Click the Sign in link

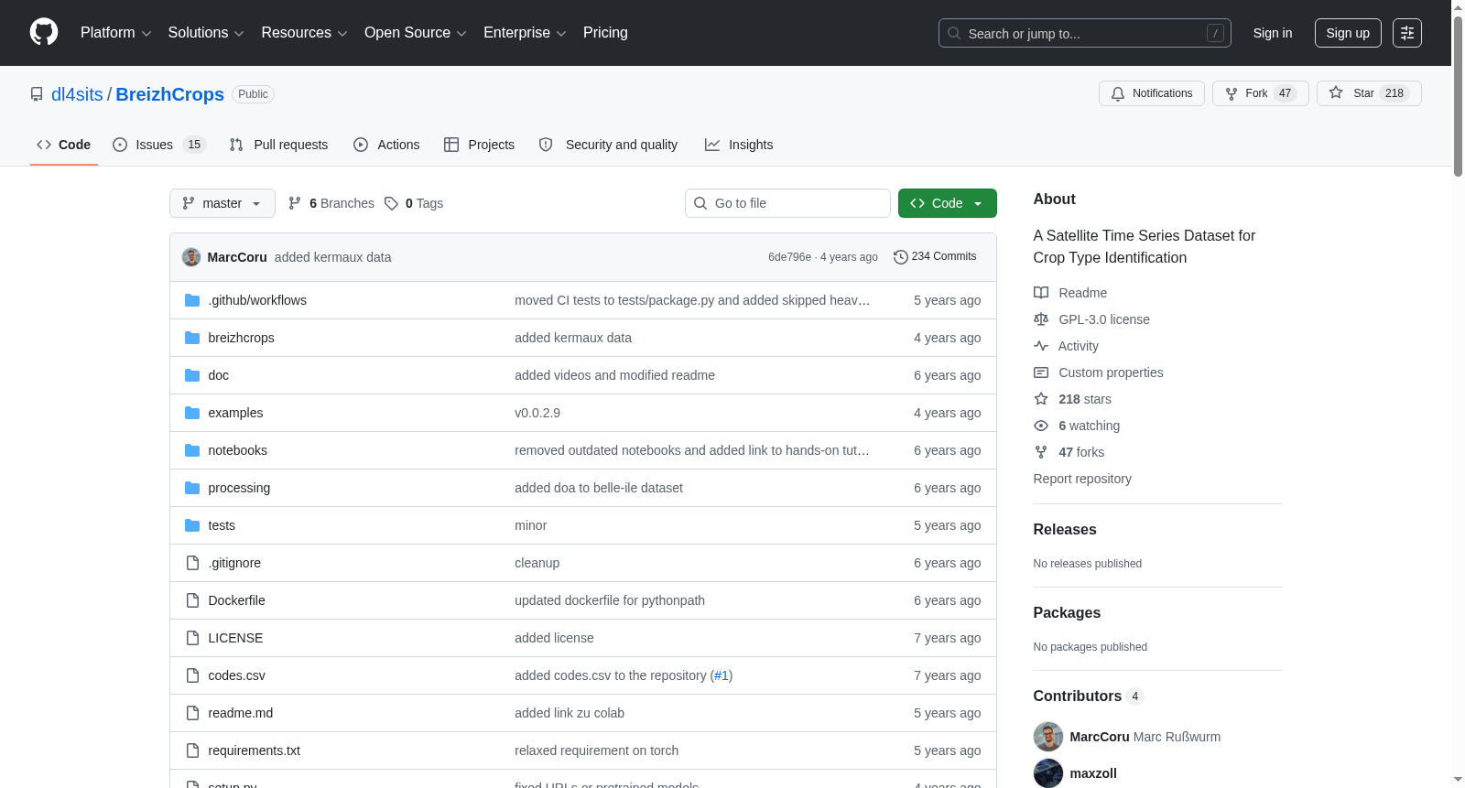click(x=1273, y=33)
